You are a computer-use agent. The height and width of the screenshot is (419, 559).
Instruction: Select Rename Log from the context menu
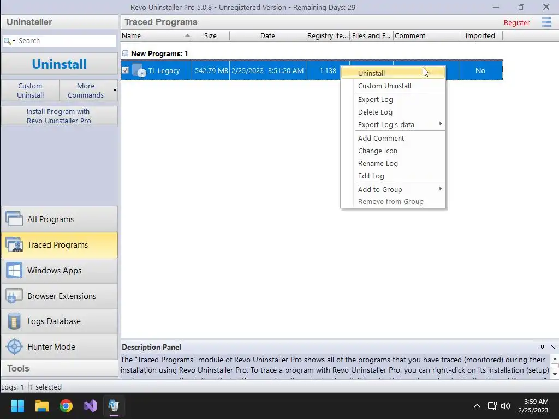[x=393, y=164]
